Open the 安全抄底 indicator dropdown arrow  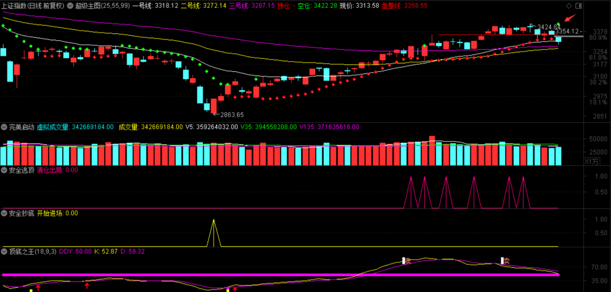pos(5,213)
